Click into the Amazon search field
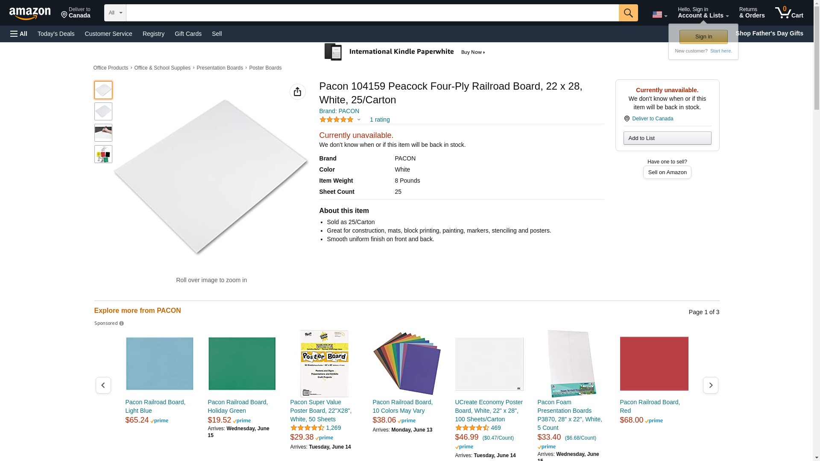Screen dimensions: 820x461 pos(372,13)
